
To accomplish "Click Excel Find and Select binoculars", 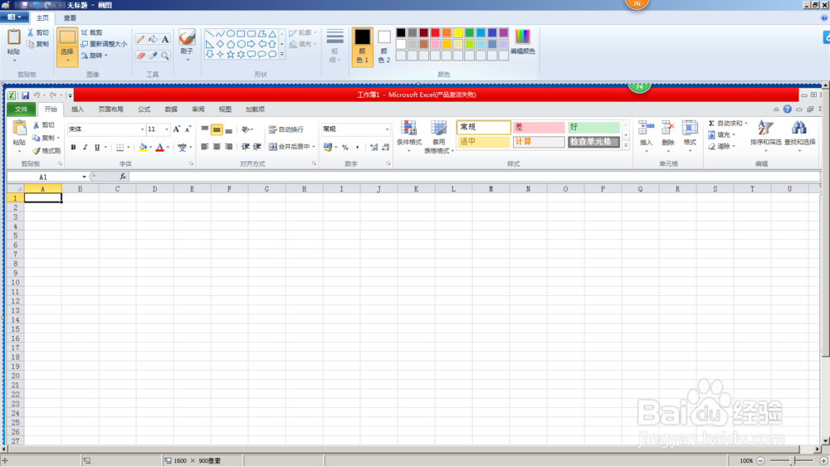I will [799, 134].
